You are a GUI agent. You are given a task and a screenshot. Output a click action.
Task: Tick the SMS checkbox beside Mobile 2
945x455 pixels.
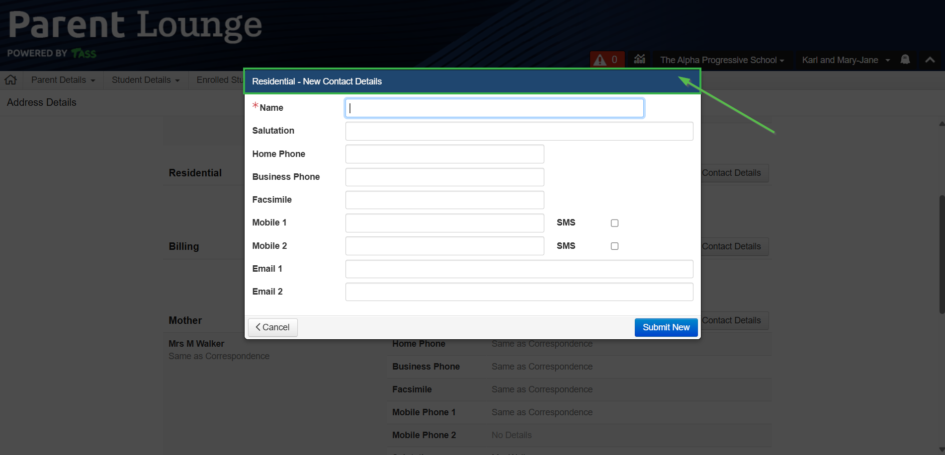pos(614,246)
